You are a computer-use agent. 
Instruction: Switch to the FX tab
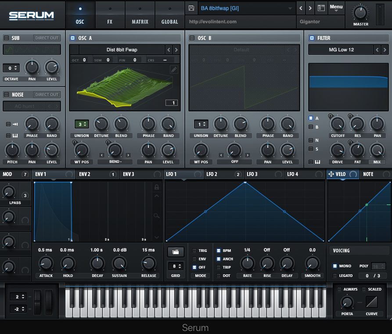tap(110, 15)
